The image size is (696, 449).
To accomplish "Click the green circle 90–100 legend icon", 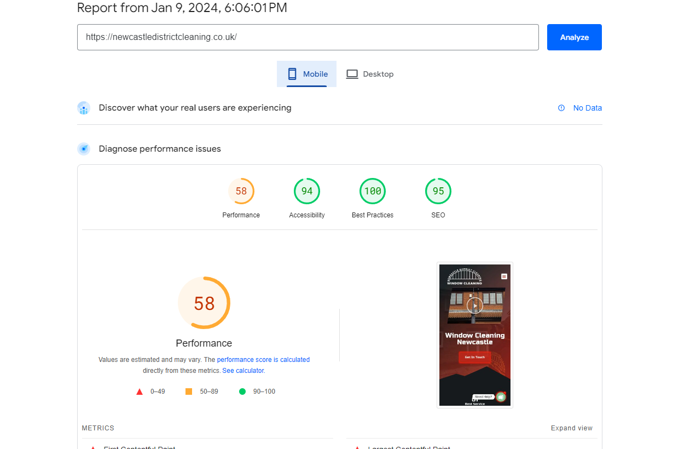I will tap(242, 392).
